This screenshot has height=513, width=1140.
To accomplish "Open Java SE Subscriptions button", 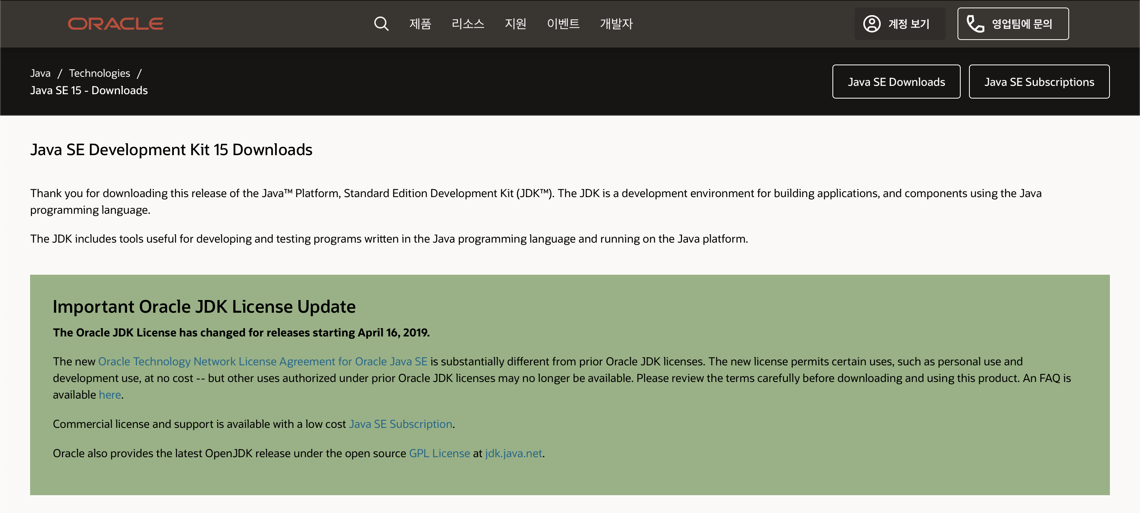I will click(x=1039, y=82).
